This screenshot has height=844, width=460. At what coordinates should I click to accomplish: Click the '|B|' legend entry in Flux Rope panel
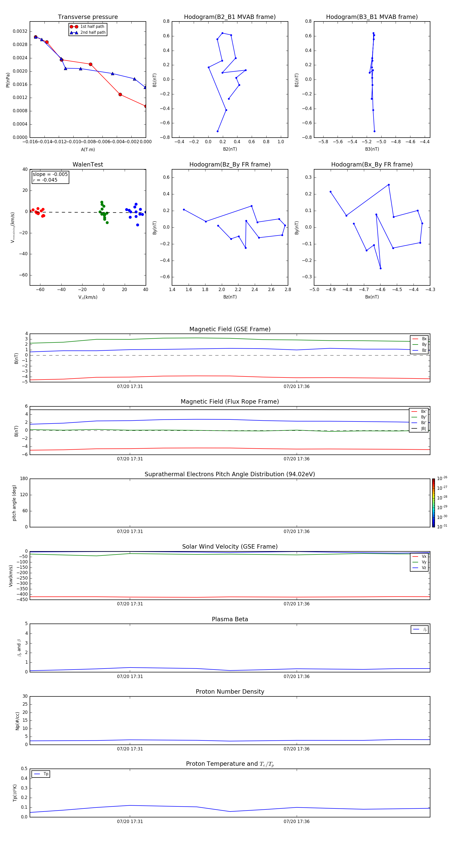pos(419,429)
